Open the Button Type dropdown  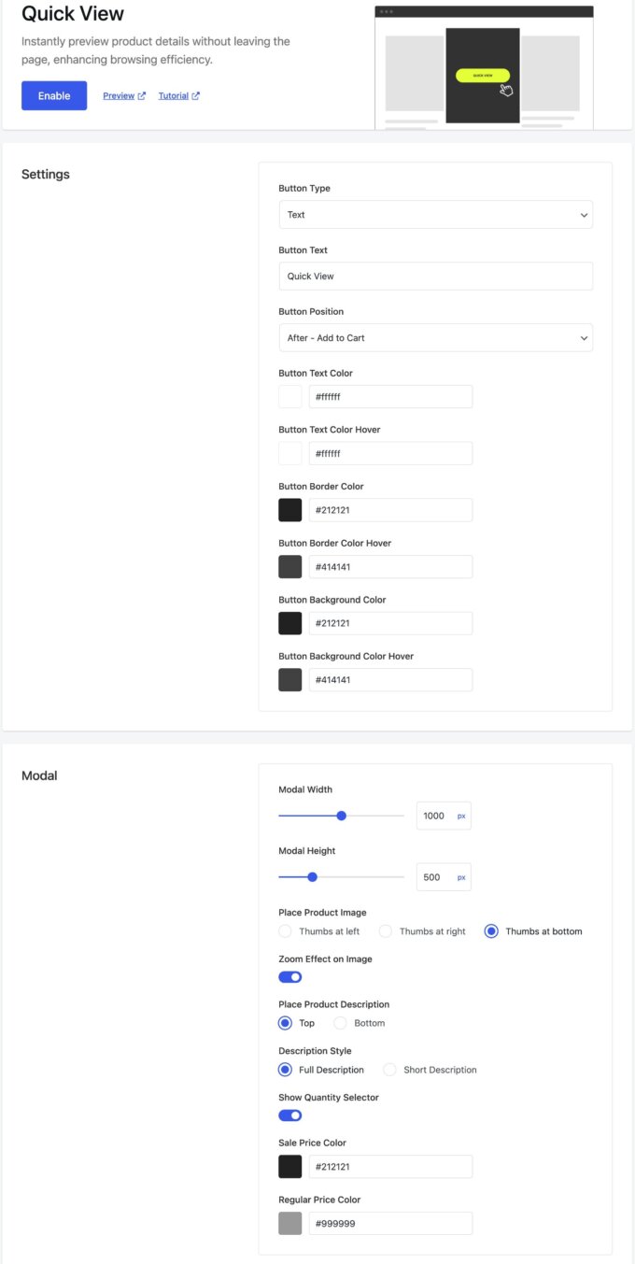(x=436, y=215)
